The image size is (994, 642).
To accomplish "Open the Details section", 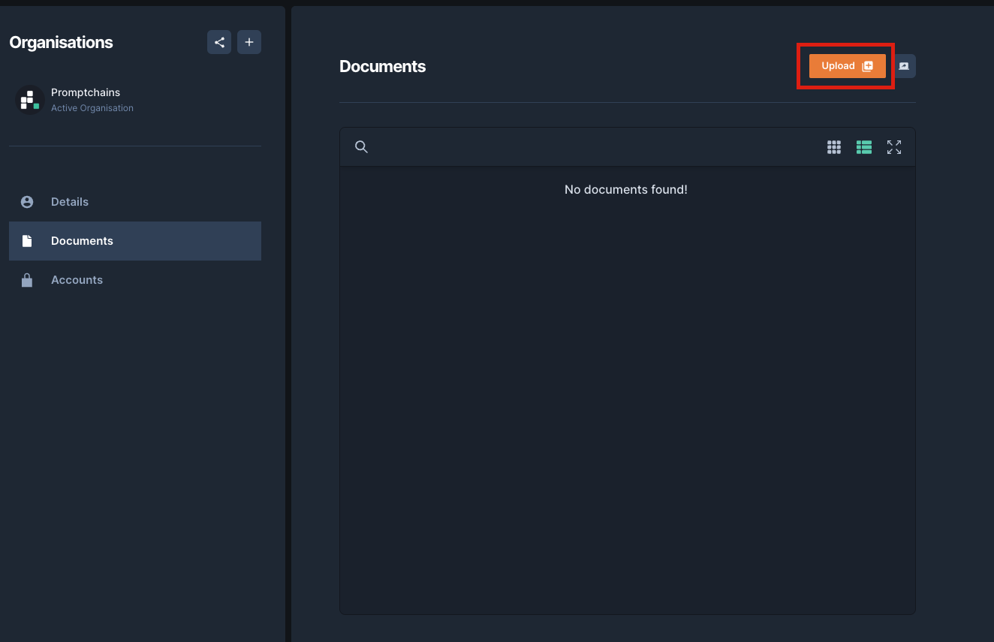I will 69,201.
